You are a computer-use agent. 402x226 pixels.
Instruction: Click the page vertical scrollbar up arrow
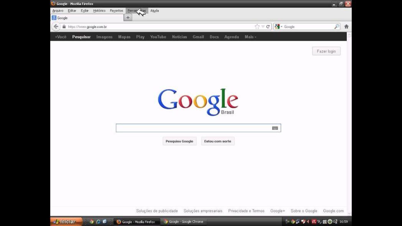349,35
